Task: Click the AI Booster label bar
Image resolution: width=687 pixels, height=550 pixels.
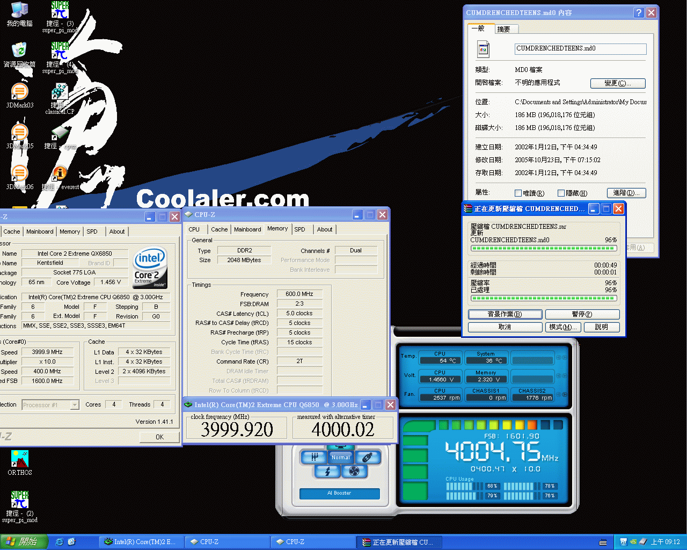Action: coord(339,493)
